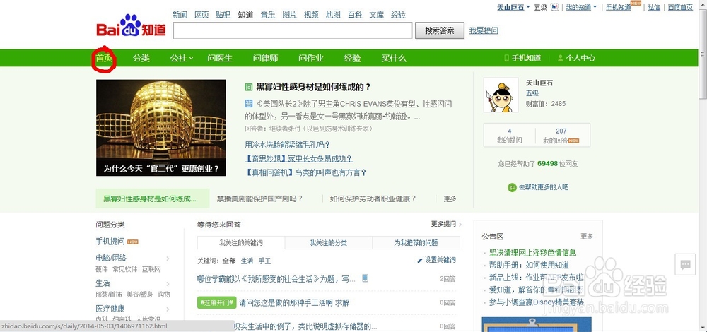Select the 黑寡妇性感身材是如何练成 featured tab
Image resolution: width=707 pixels, height=332 pixels.
pyautogui.click(x=153, y=198)
